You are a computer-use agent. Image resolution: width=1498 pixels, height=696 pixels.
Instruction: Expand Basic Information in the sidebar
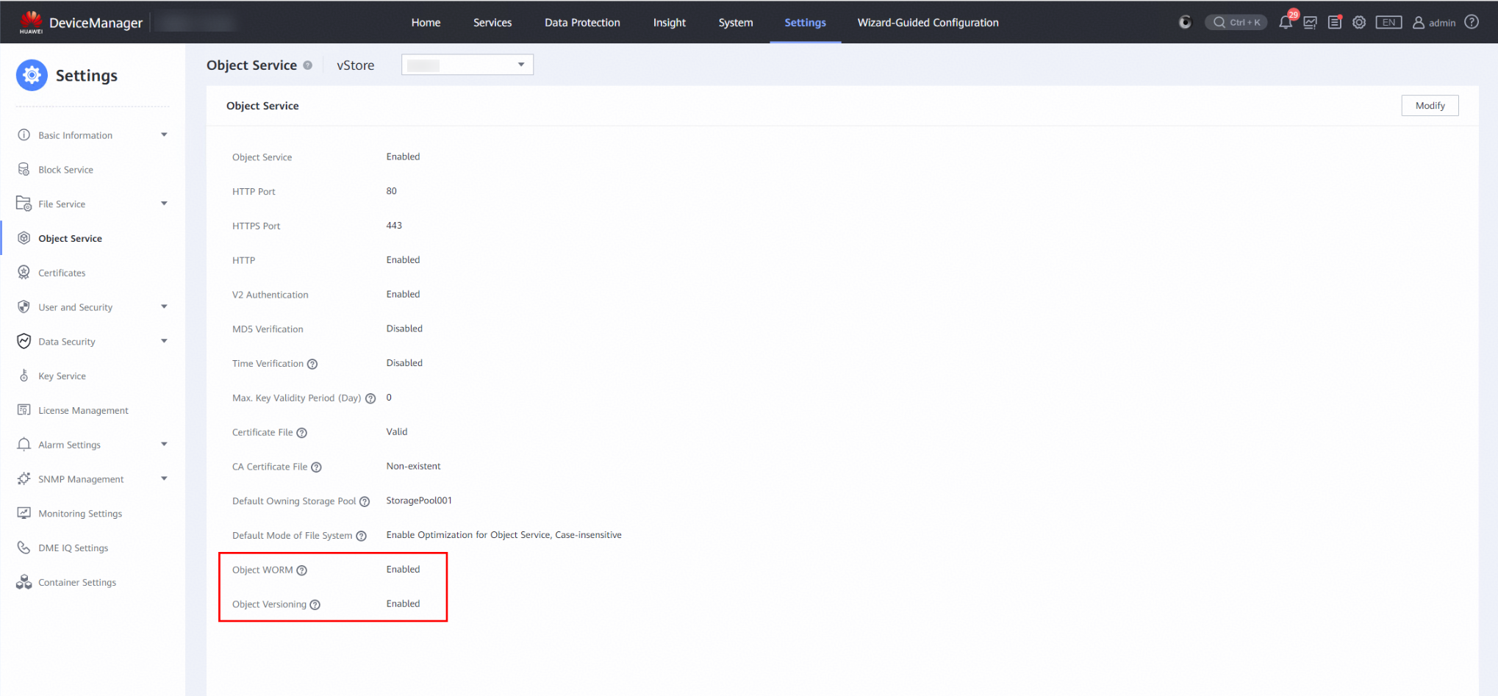tap(164, 135)
